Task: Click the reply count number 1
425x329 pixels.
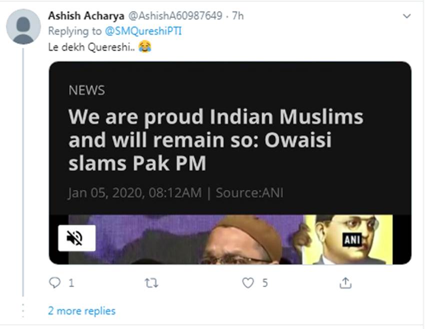Action: (71, 284)
